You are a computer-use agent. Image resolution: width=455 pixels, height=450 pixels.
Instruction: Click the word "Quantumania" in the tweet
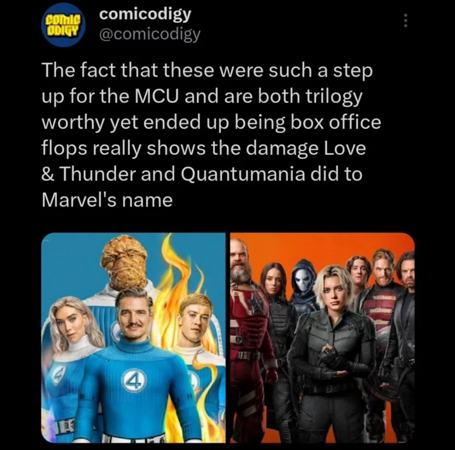pos(243,174)
